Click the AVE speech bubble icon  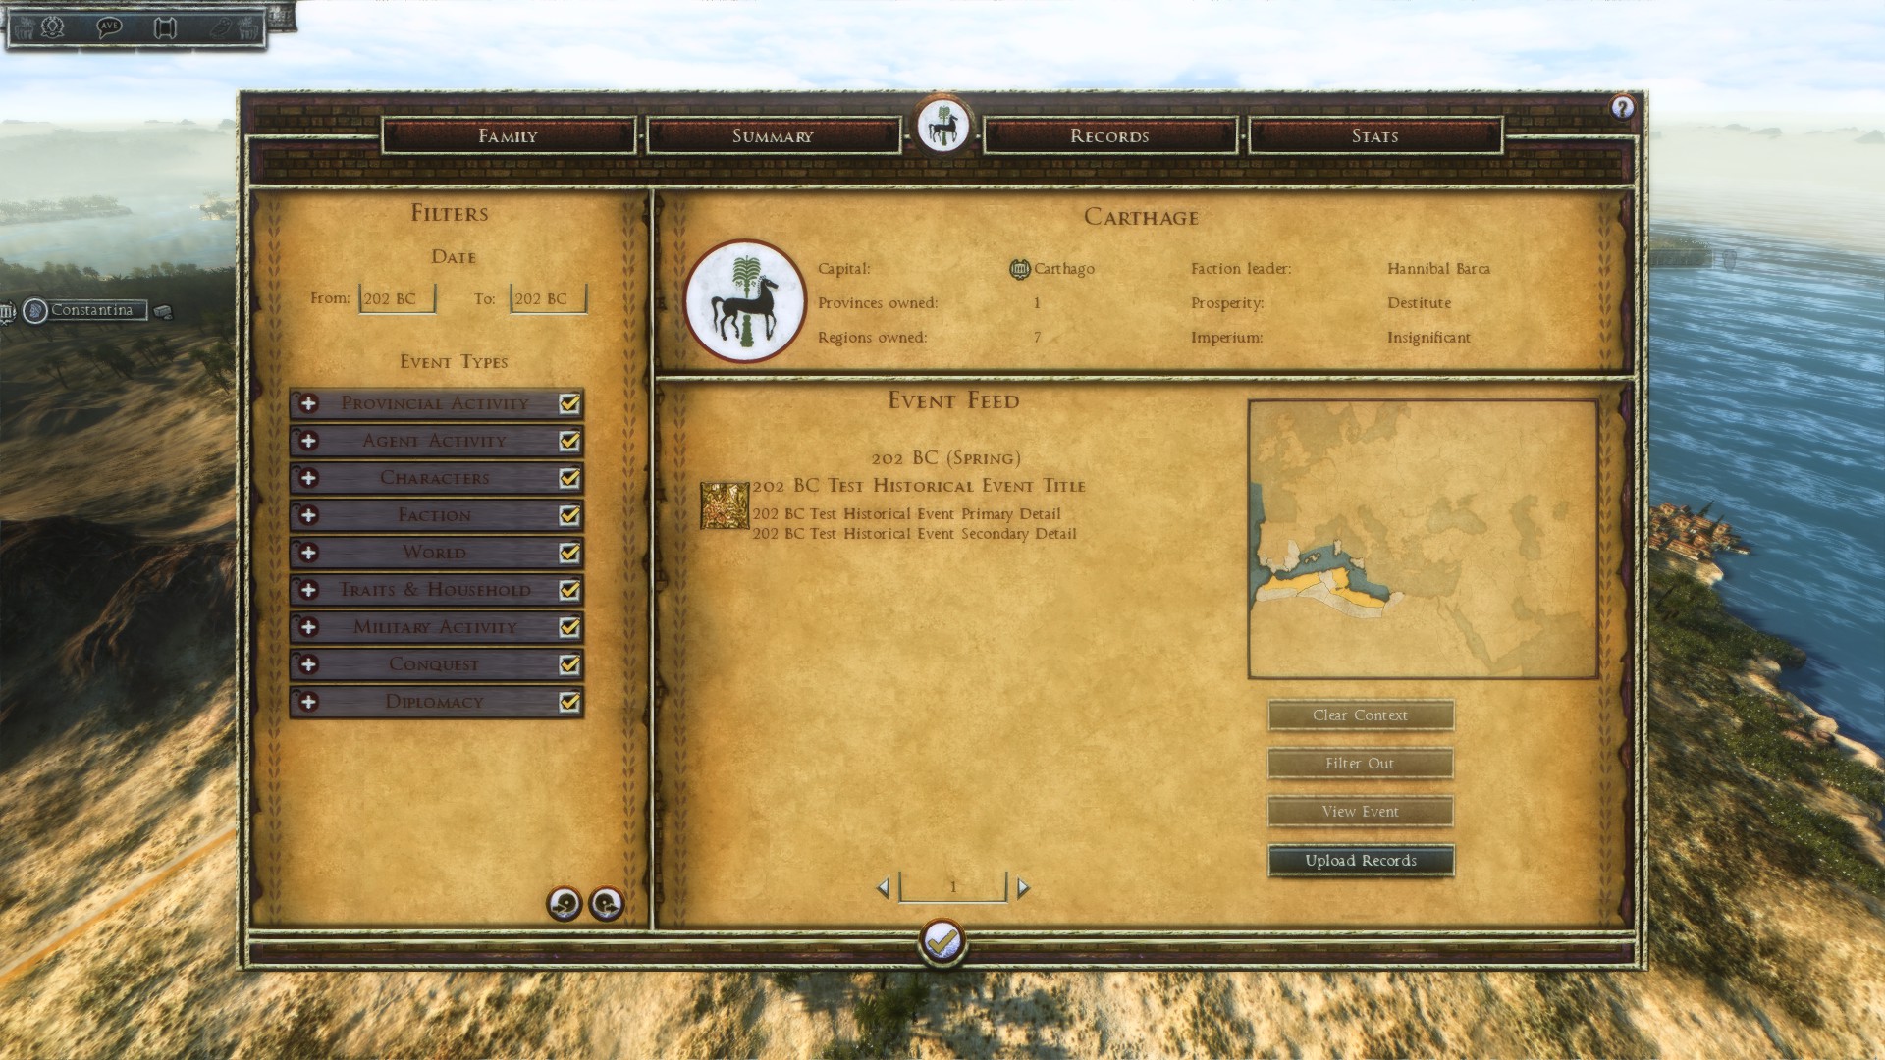(x=109, y=26)
